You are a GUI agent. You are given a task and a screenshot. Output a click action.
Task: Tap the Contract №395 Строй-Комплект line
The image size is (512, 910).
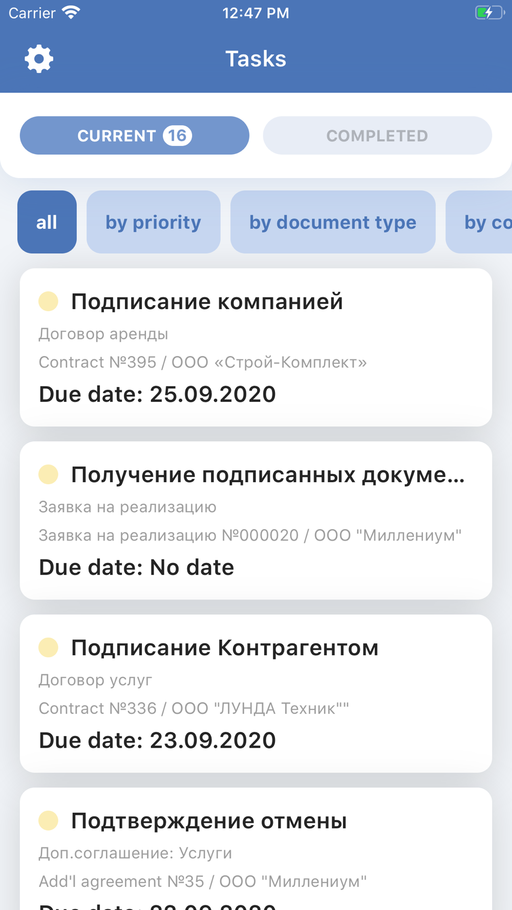[x=203, y=362]
